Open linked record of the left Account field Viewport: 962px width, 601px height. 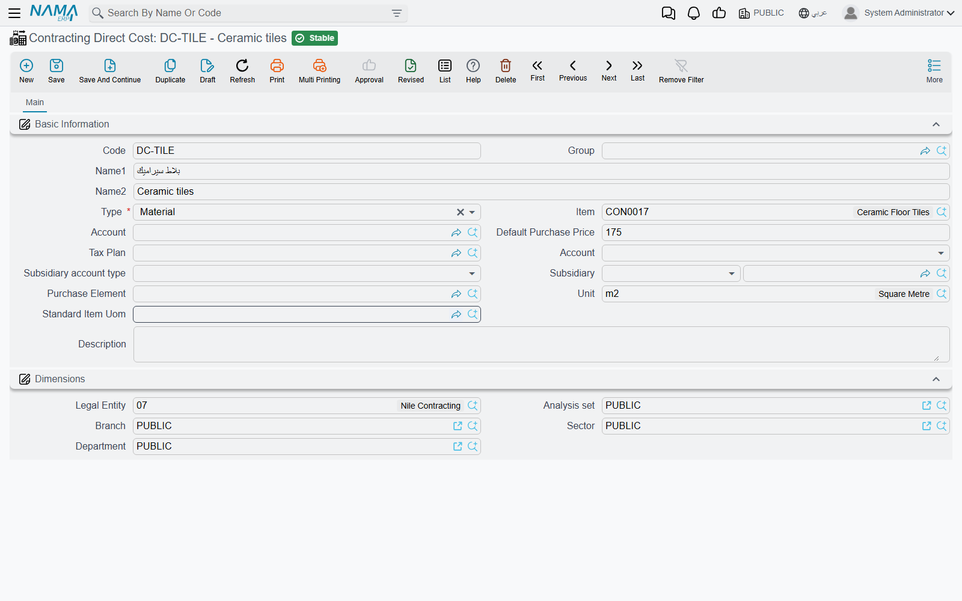(456, 233)
